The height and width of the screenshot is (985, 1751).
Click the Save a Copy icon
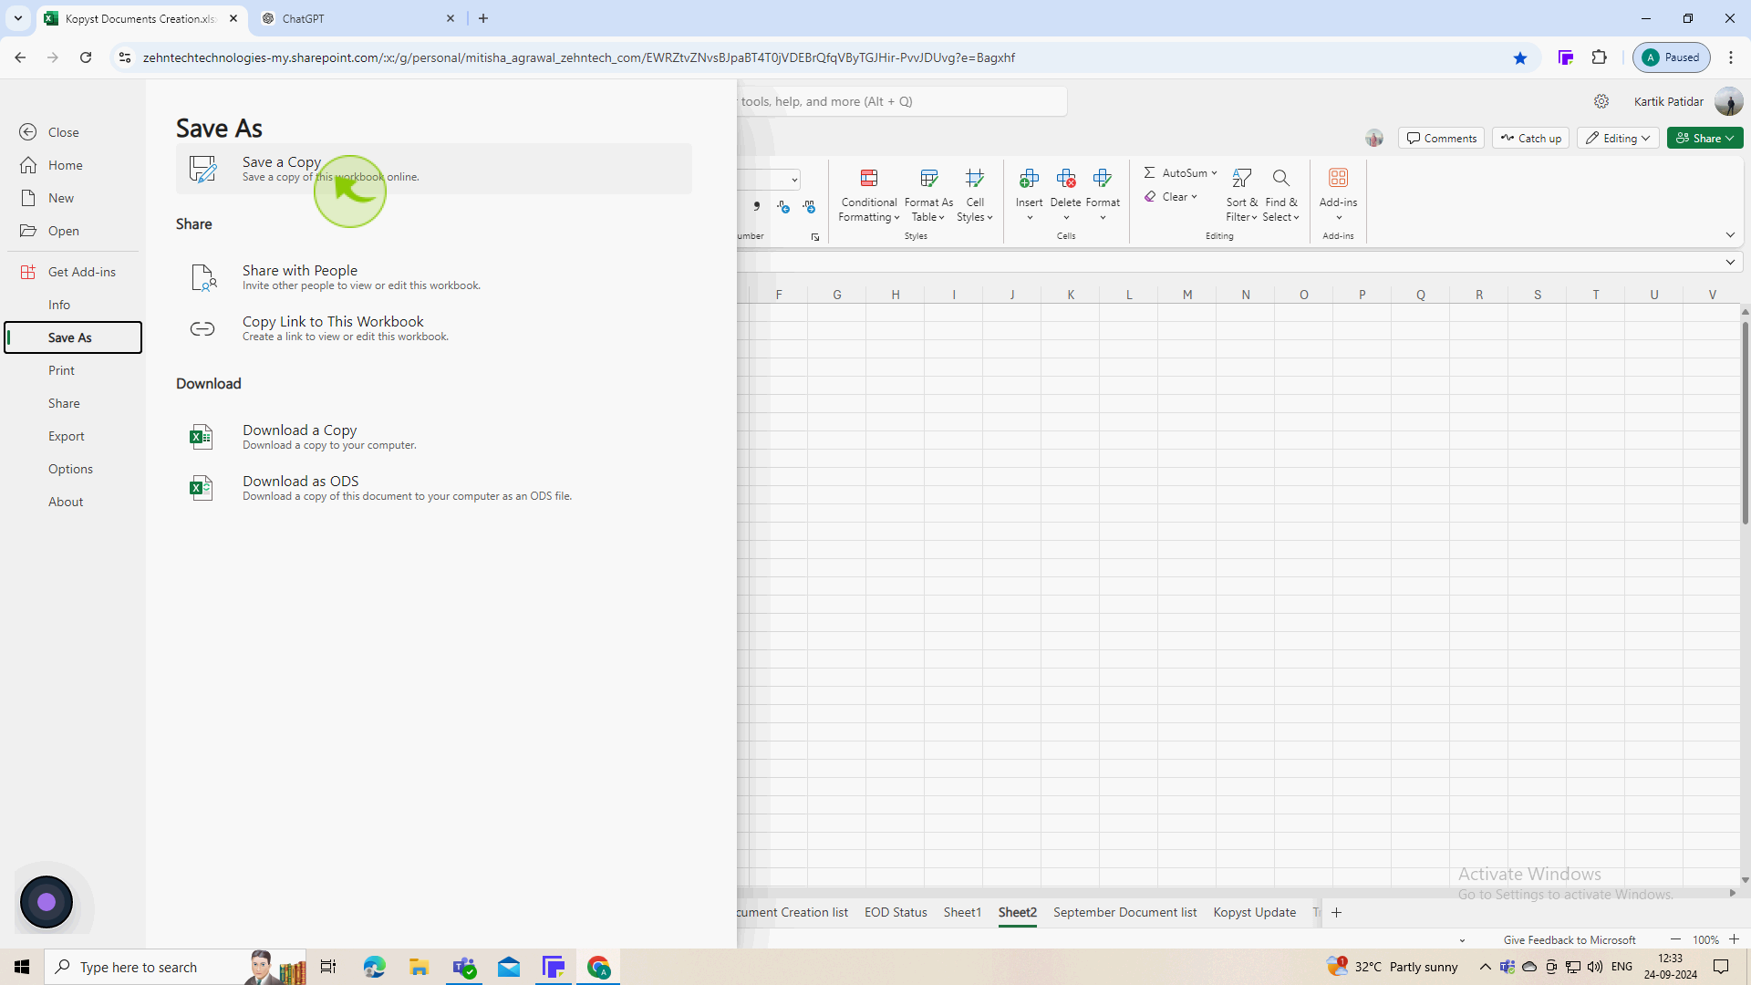click(202, 169)
